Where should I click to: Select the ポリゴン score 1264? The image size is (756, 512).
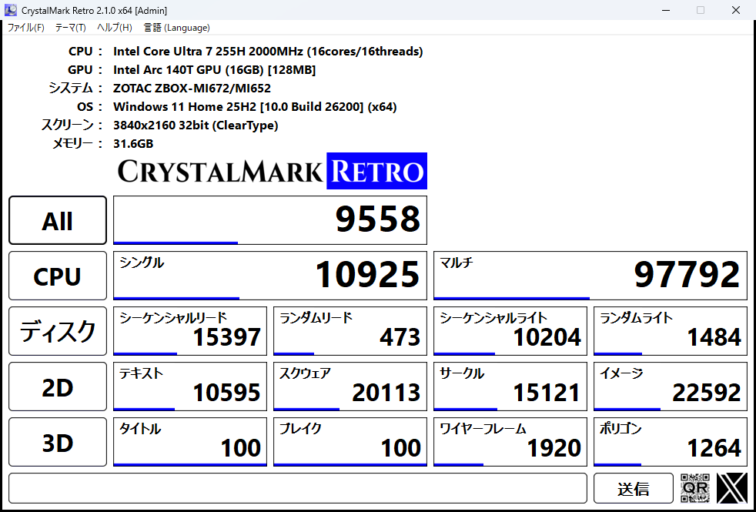[x=671, y=442]
